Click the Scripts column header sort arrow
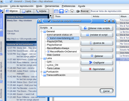 point(51,28)
